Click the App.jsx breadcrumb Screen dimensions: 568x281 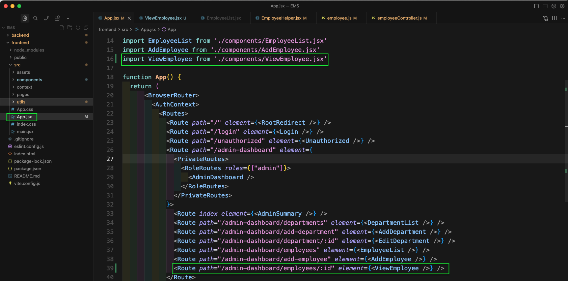pos(145,30)
